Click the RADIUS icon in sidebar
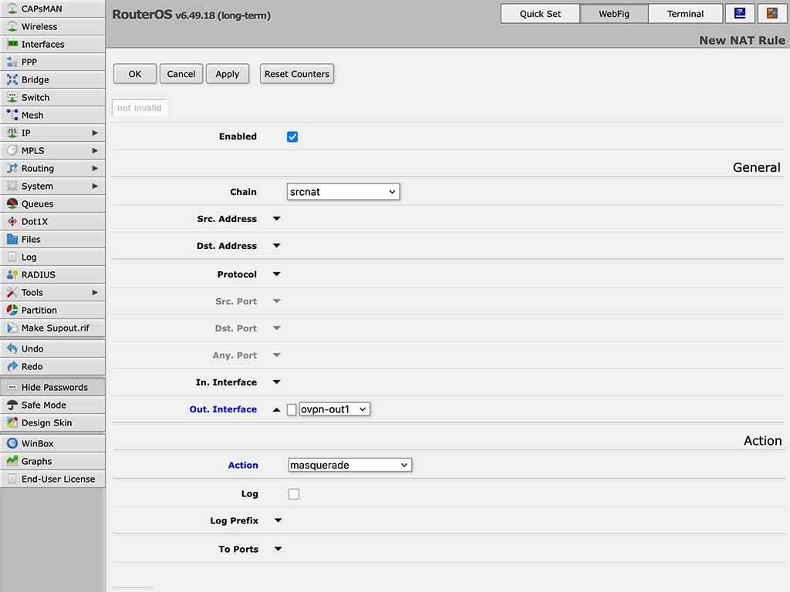 pos(12,275)
